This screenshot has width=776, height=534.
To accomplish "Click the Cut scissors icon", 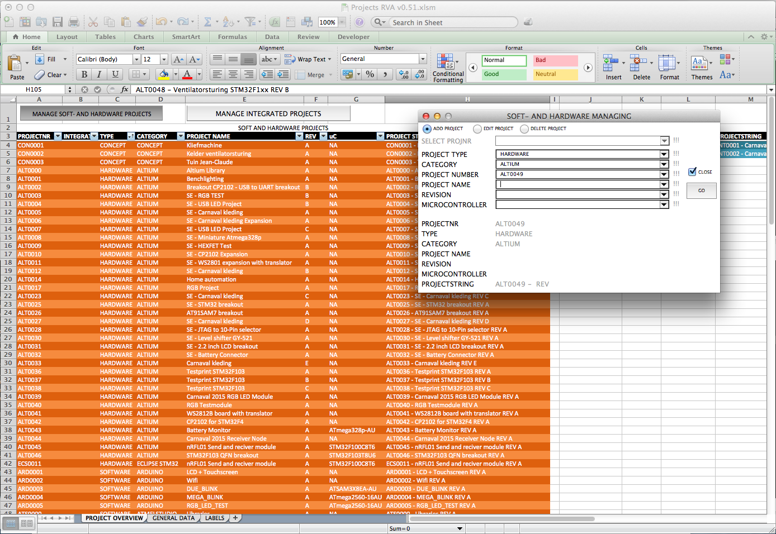I will [93, 22].
